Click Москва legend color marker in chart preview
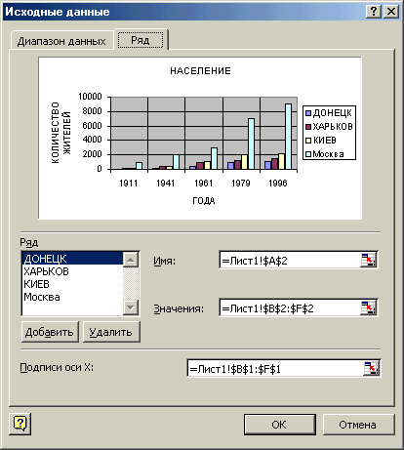This screenshot has width=404, height=450. tap(308, 154)
